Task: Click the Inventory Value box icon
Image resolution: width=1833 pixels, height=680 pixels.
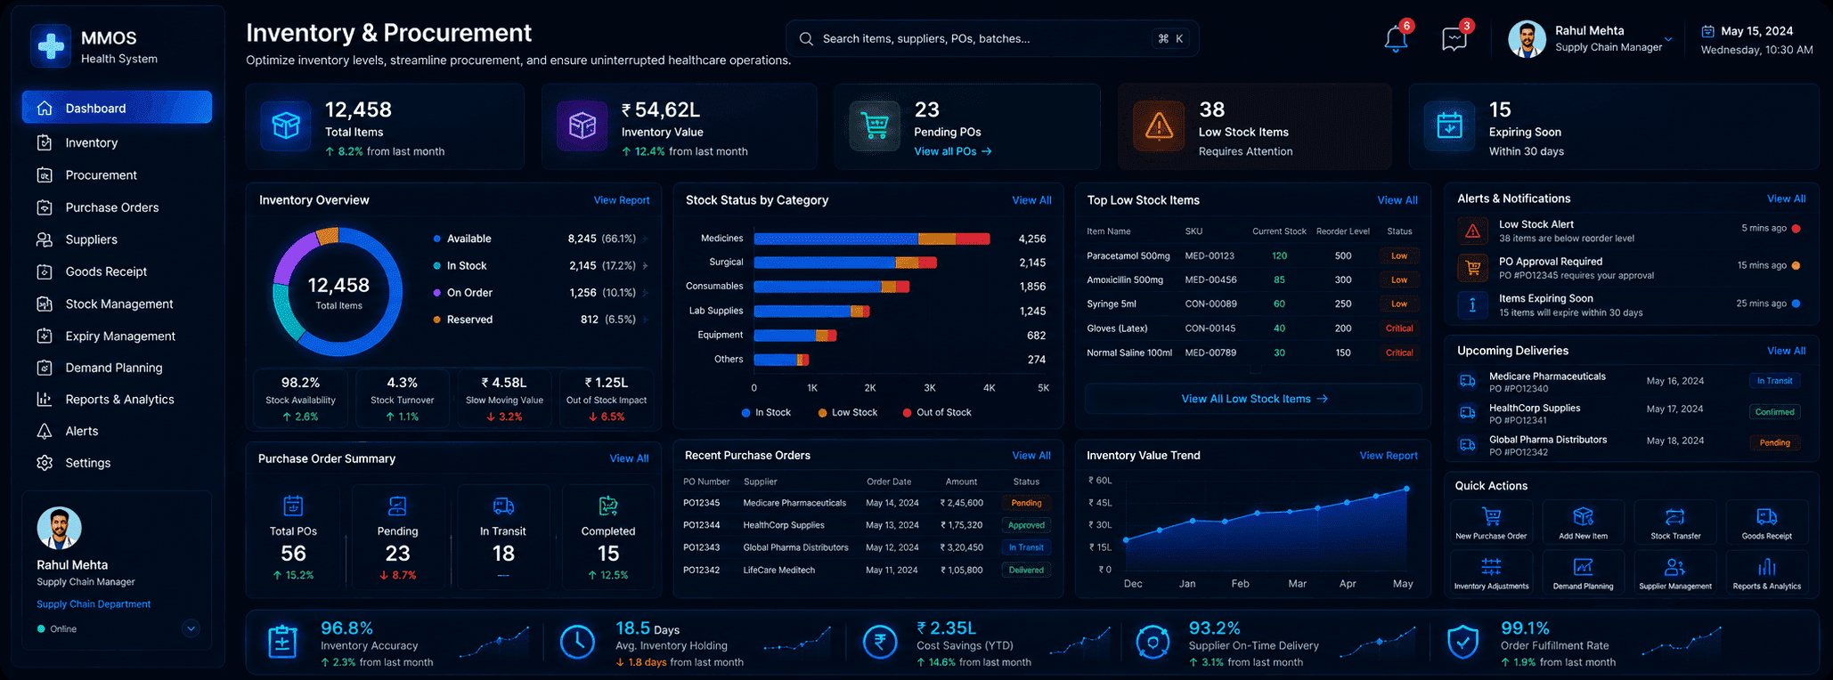Action: 582,126
